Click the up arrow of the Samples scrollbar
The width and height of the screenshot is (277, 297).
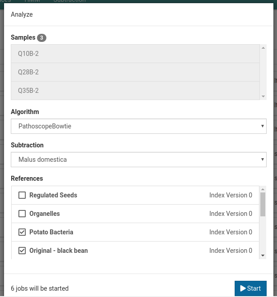pyautogui.click(x=263, y=47)
